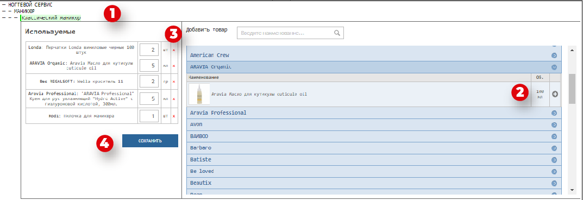Image resolution: width=583 pixels, height=200 pixels.
Task: Expand the Barbaro brand
Action: [x=554, y=148]
